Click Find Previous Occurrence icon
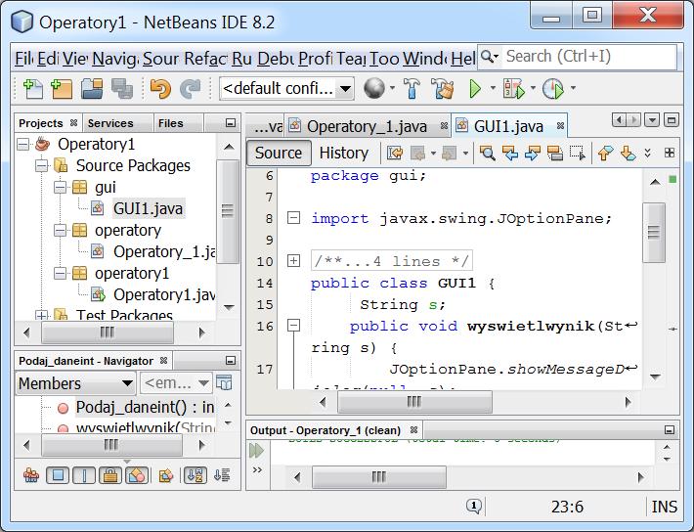Image resolution: width=694 pixels, height=532 pixels. coord(510,154)
